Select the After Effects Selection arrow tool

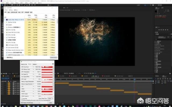click(x=2, y=5)
